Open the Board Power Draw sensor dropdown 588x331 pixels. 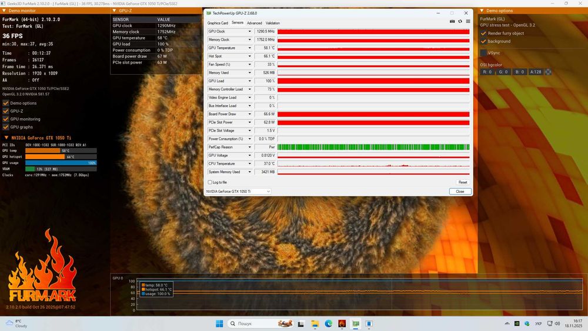coord(250,114)
